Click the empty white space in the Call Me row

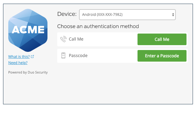[x=110, y=39]
